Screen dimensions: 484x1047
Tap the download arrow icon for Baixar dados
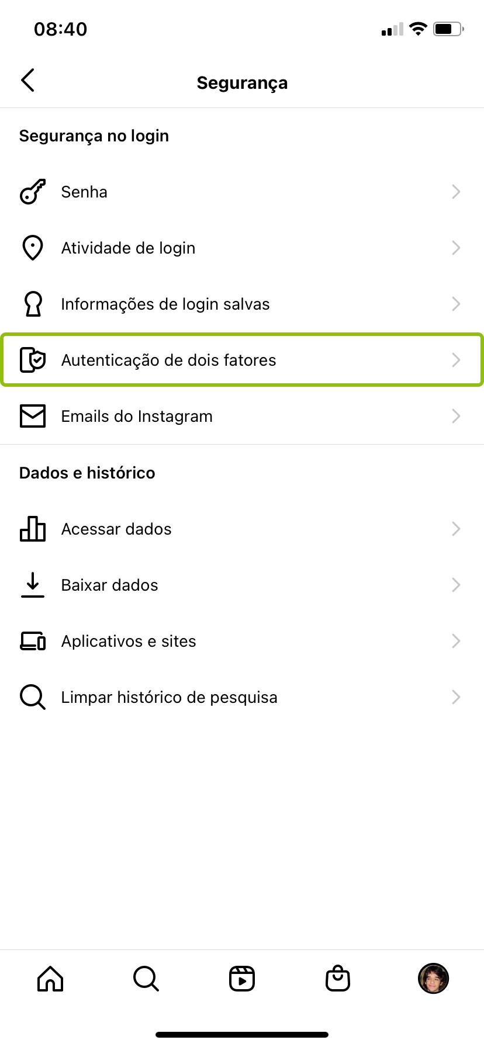click(33, 585)
